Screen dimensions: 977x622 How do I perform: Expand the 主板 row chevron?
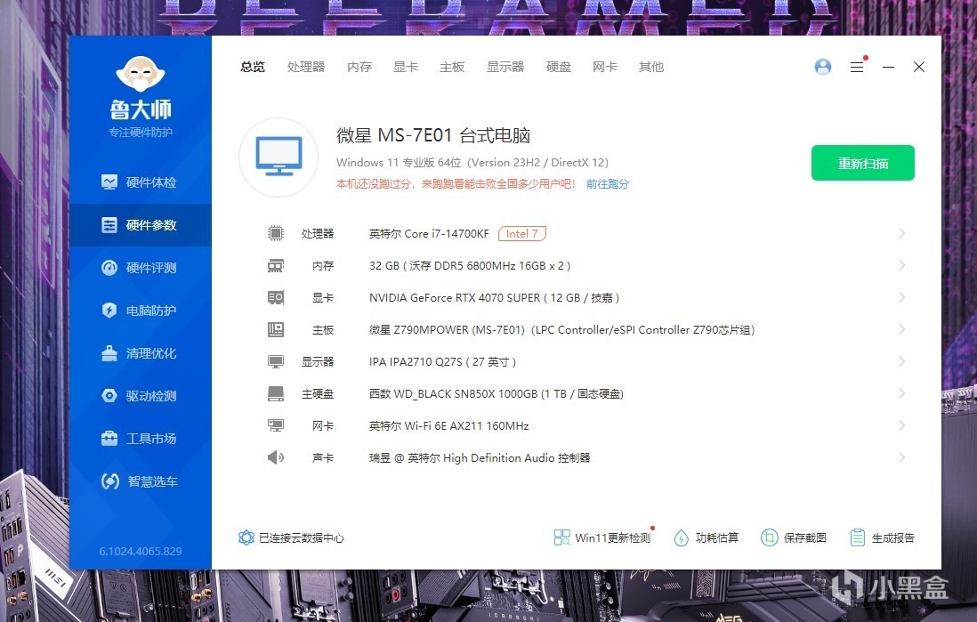[901, 330]
